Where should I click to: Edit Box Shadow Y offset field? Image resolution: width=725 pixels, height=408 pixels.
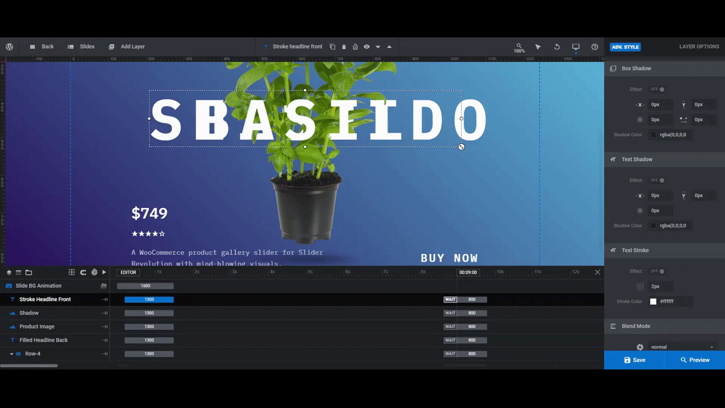coord(704,104)
